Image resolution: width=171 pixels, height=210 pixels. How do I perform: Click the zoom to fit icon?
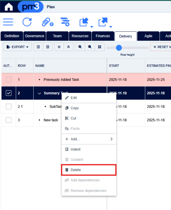(x=100, y=47)
